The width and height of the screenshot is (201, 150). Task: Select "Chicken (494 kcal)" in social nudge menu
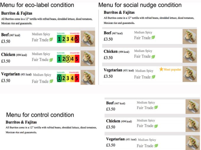(116, 52)
